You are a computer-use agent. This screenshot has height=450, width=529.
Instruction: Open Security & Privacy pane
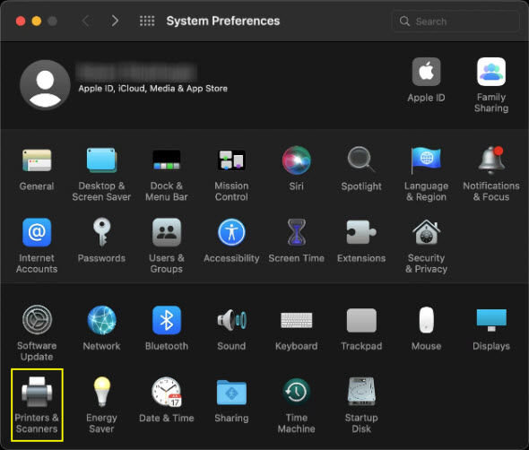tap(426, 246)
